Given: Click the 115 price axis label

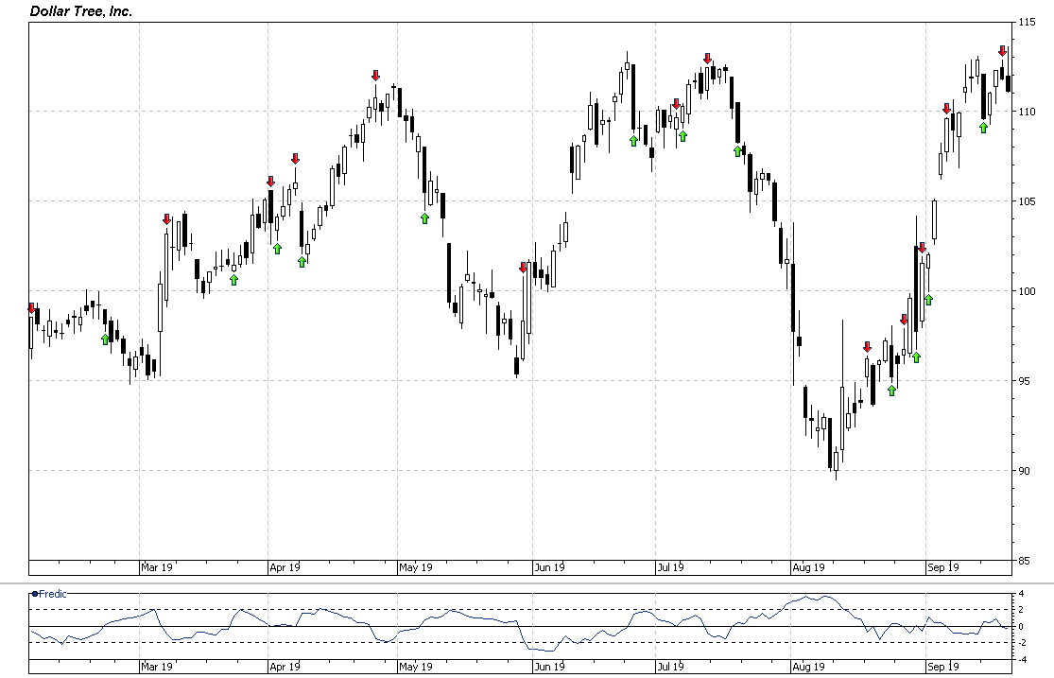Looking at the screenshot, I should click(1026, 22).
